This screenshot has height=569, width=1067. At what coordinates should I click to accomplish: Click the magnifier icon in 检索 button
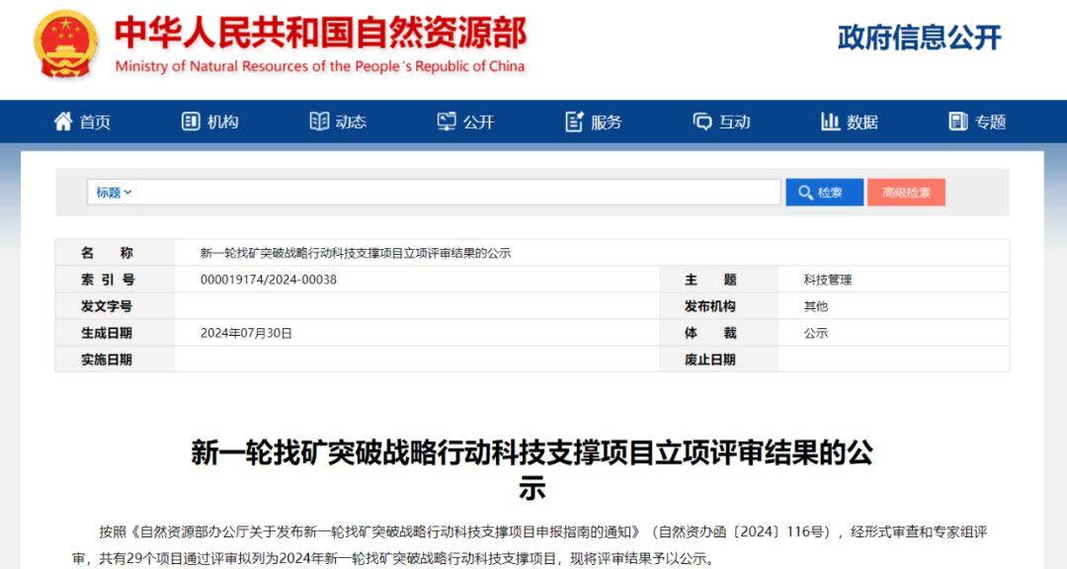click(806, 193)
